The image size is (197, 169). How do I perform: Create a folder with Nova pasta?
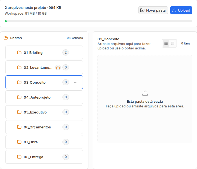click(153, 10)
